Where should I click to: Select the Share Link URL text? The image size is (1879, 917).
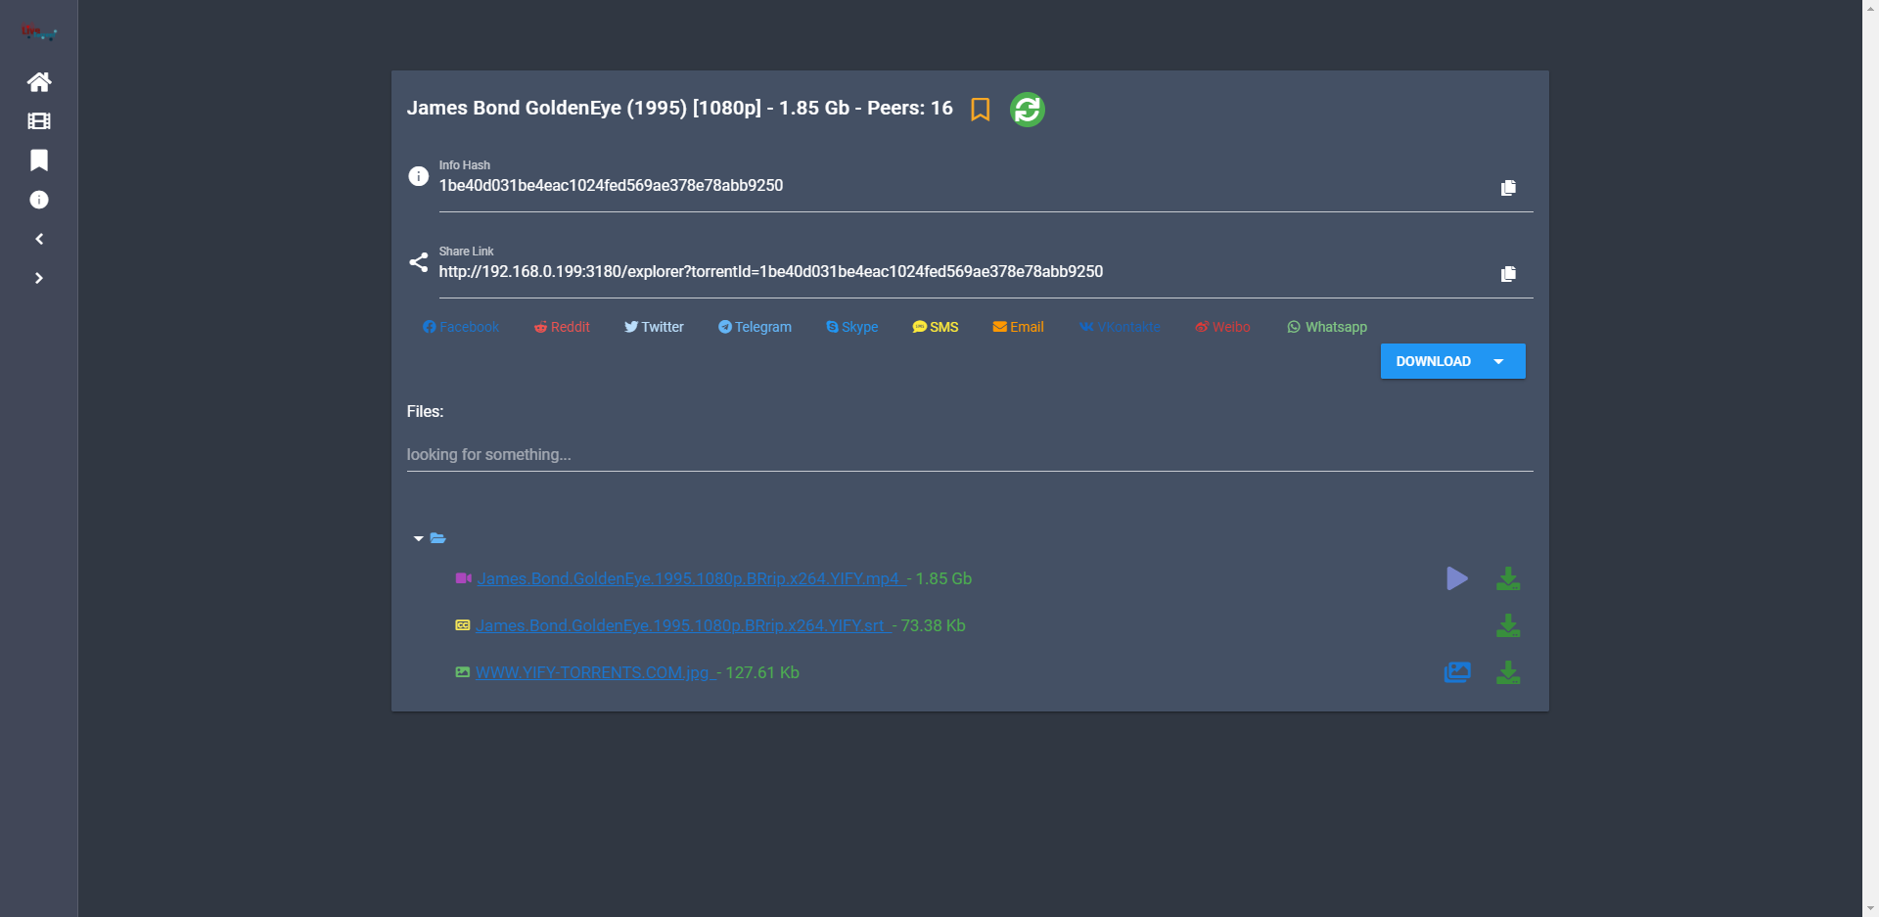(x=771, y=272)
